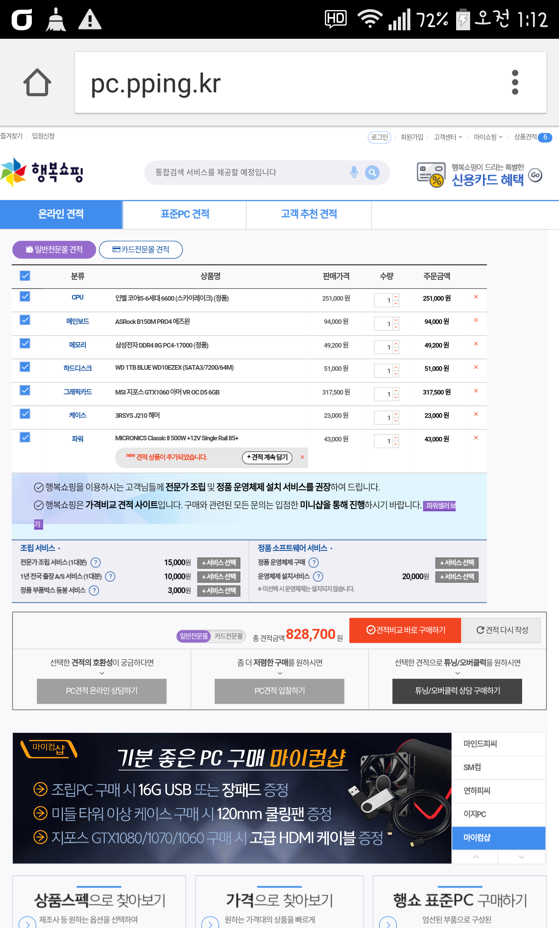The height and width of the screenshot is (928, 559).
Task: Dismiss the 견적 상품이 추가되었습니다 notice
Action: tap(302, 457)
